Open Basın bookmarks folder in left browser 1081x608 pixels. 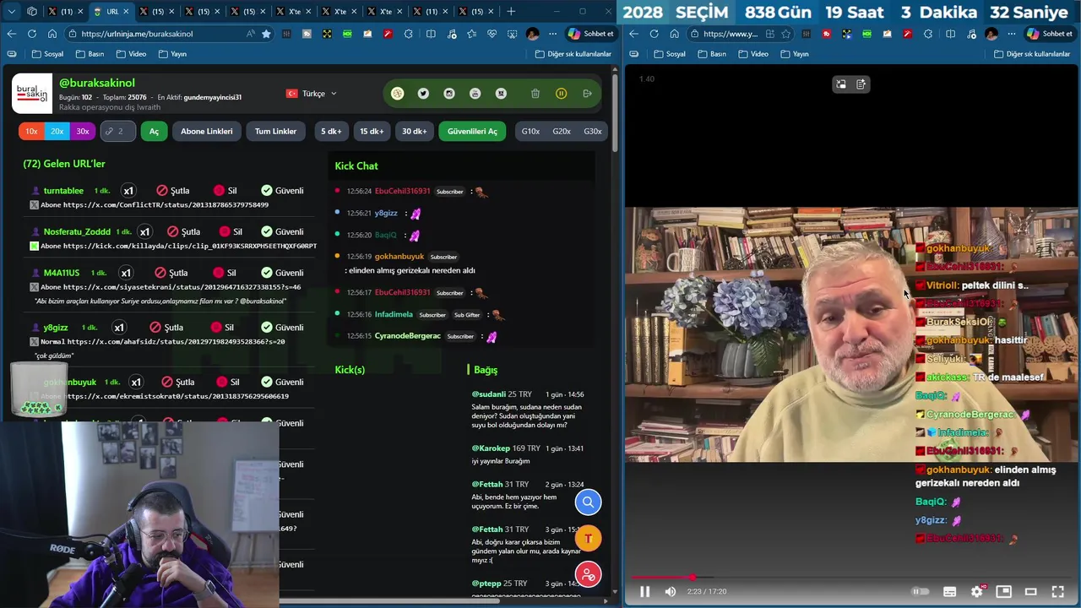pyautogui.click(x=90, y=54)
